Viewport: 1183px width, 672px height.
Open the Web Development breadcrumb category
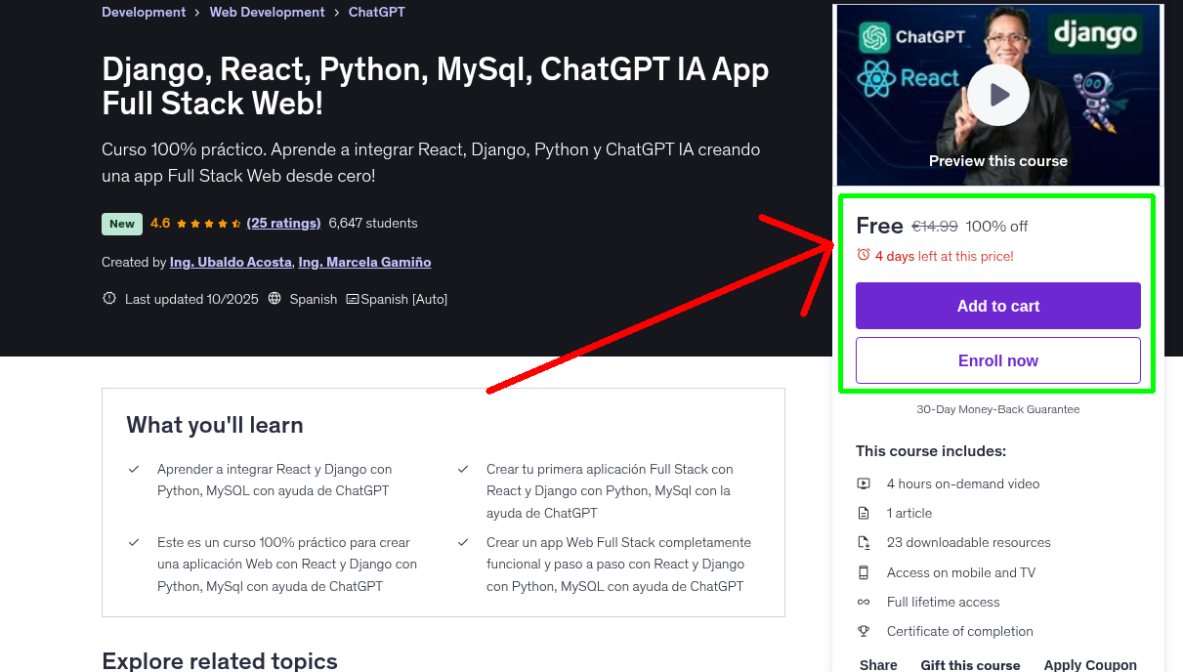[x=267, y=12]
